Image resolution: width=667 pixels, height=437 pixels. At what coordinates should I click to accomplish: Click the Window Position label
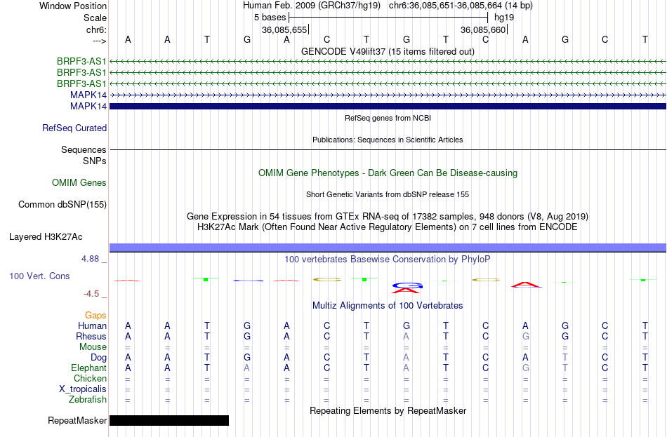tap(73, 6)
